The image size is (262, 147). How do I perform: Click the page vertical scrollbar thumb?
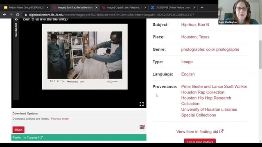[260, 54]
